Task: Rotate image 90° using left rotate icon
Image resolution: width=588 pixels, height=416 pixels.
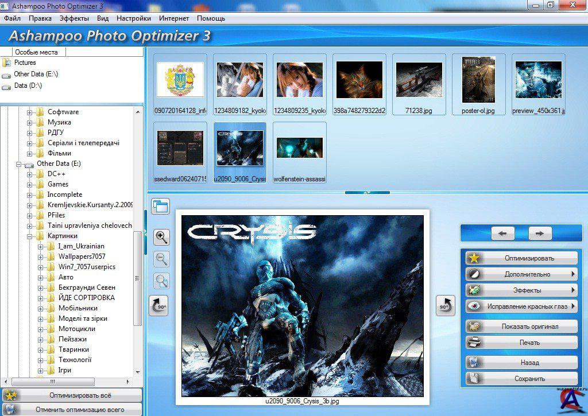Action: [158, 306]
